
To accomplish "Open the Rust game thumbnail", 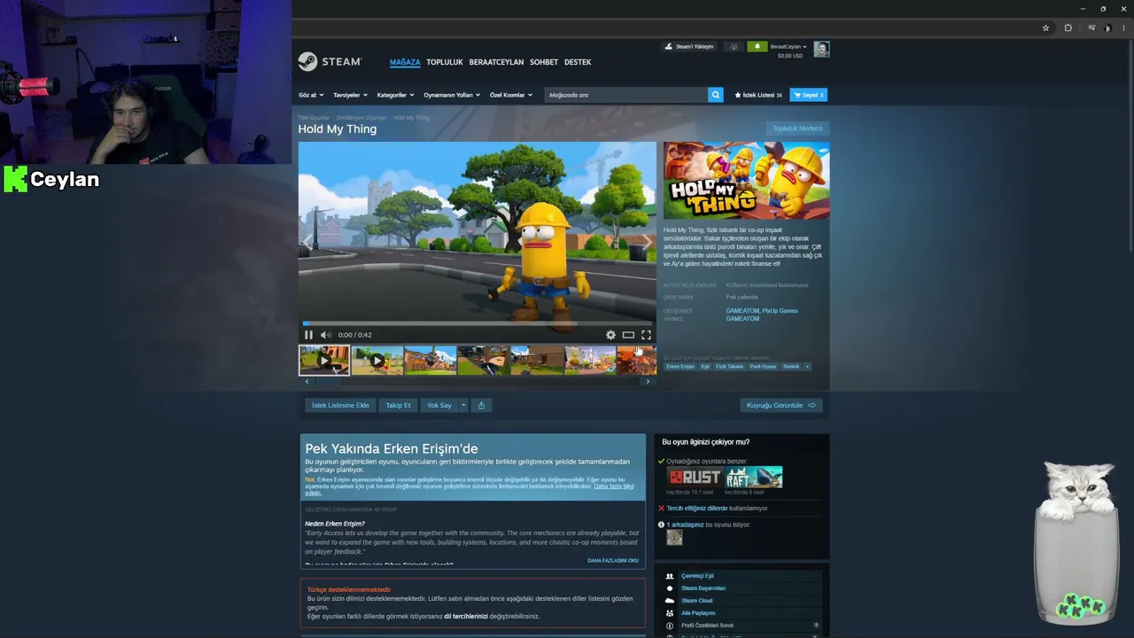I will pyautogui.click(x=695, y=477).
